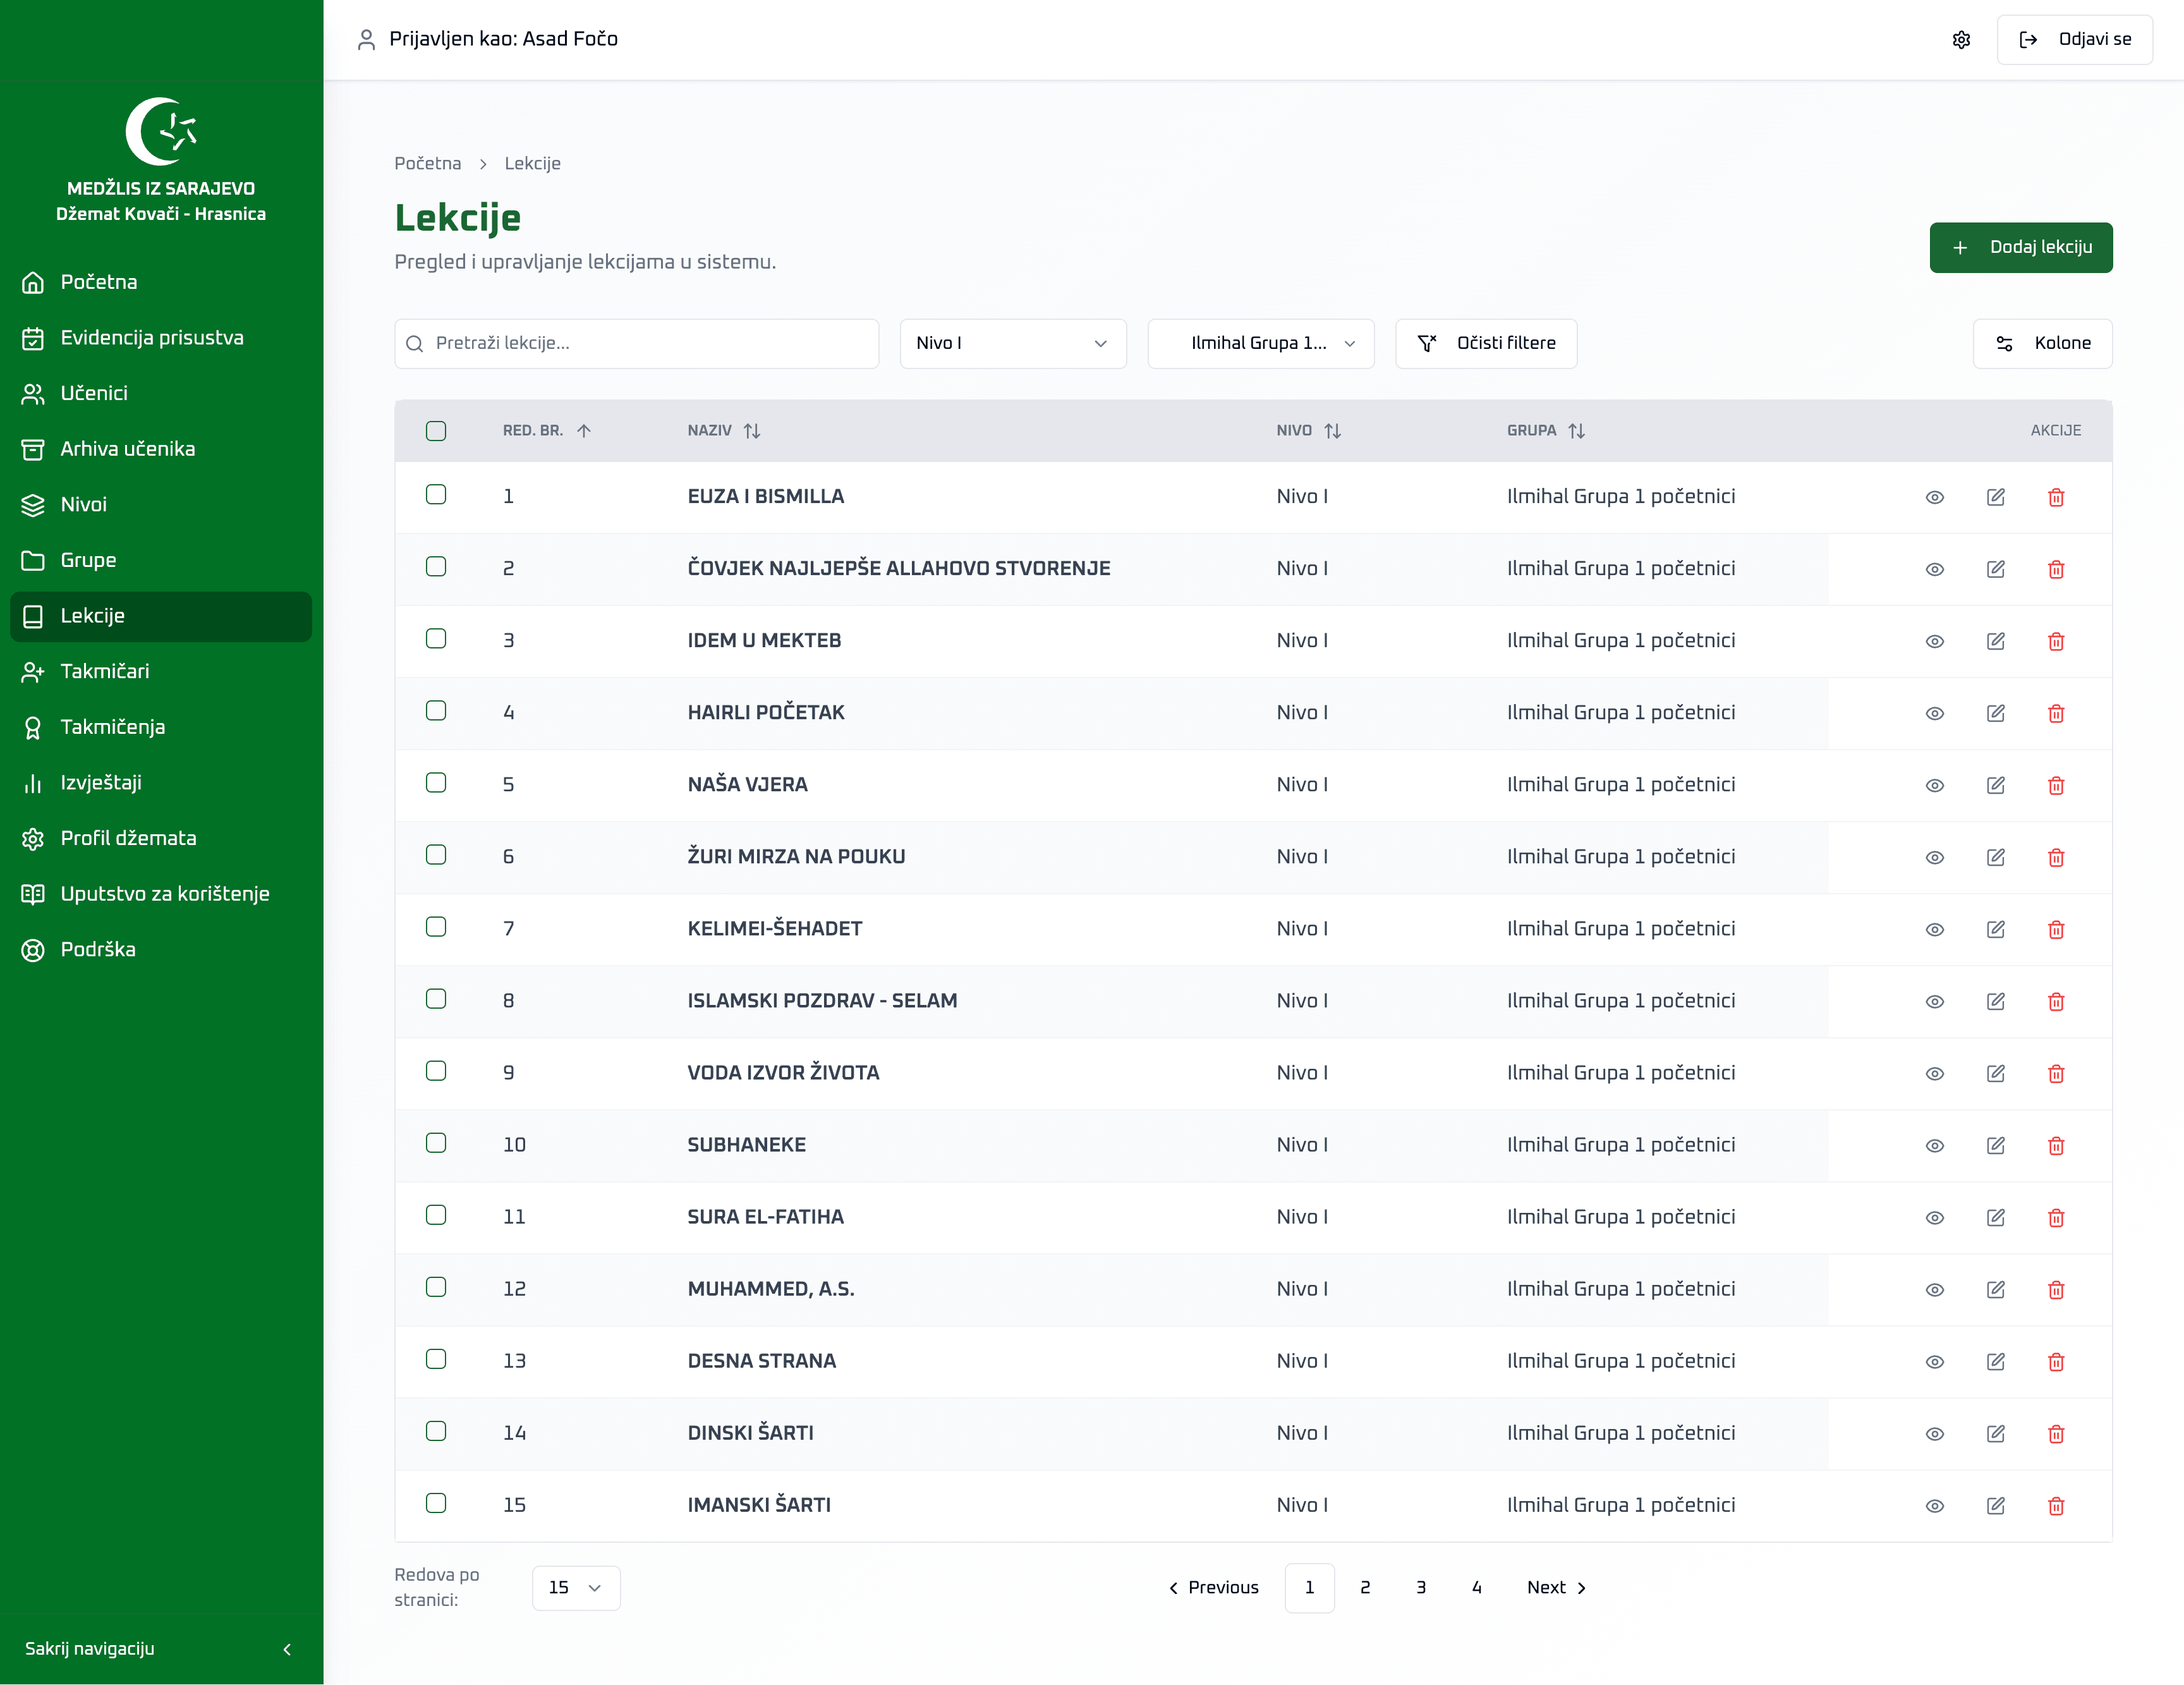
Task: Click the Dodaj lekciju button
Action: tap(2020, 247)
